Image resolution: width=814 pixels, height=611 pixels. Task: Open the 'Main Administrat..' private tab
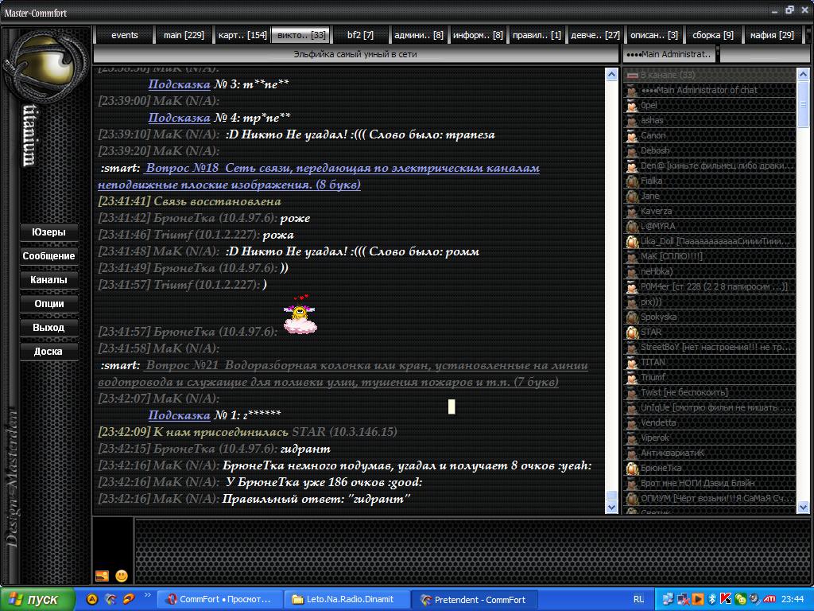click(669, 54)
